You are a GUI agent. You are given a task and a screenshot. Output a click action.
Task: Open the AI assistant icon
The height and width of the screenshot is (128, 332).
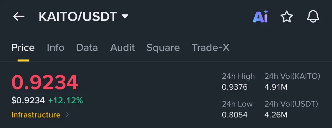click(261, 17)
